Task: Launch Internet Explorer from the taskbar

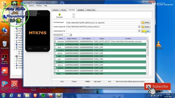Action: point(11,96)
